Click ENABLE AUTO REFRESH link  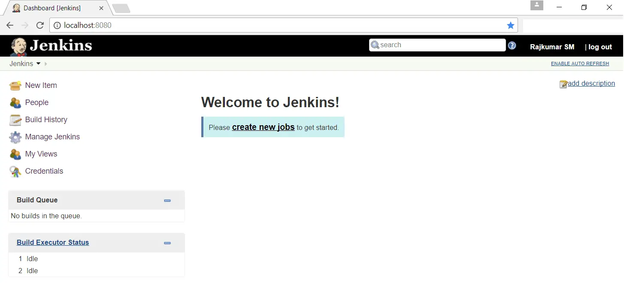(x=580, y=63)
